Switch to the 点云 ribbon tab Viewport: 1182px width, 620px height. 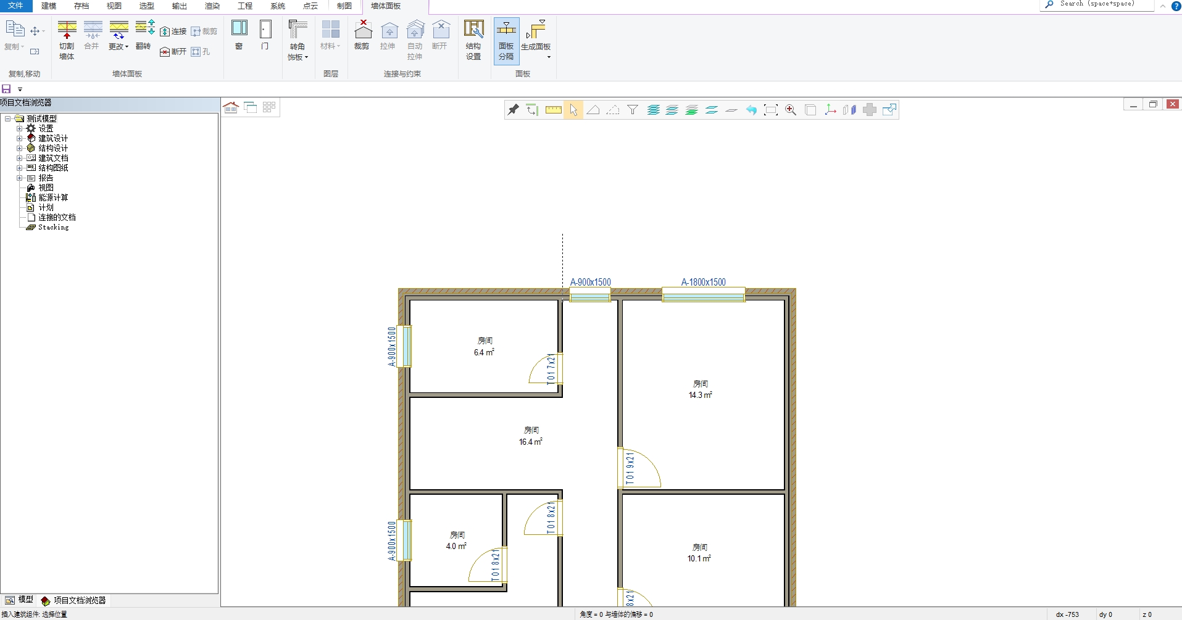tap(310, 6)
